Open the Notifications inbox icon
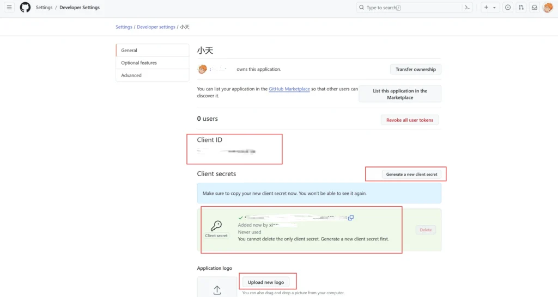The height and width of the screenshot is (297, 558). [535, 8]
